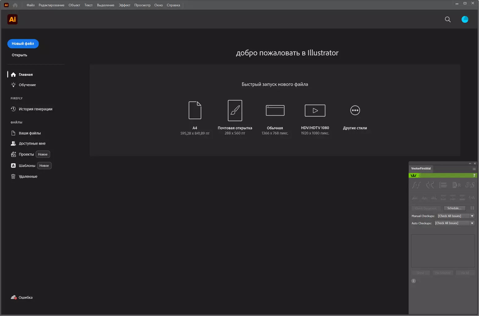Image resolution: width=479 pixels, height=316 pixels.
Task: Open the Выделение menu
Action: point(105,5)
